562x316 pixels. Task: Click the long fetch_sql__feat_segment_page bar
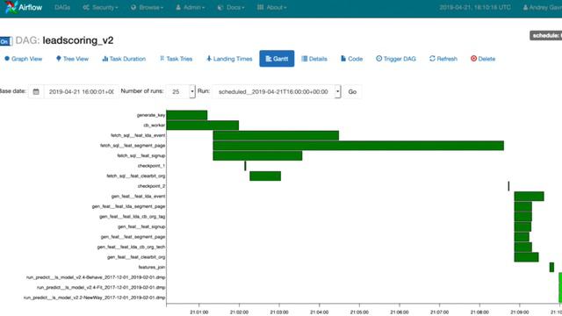[358, 146]
